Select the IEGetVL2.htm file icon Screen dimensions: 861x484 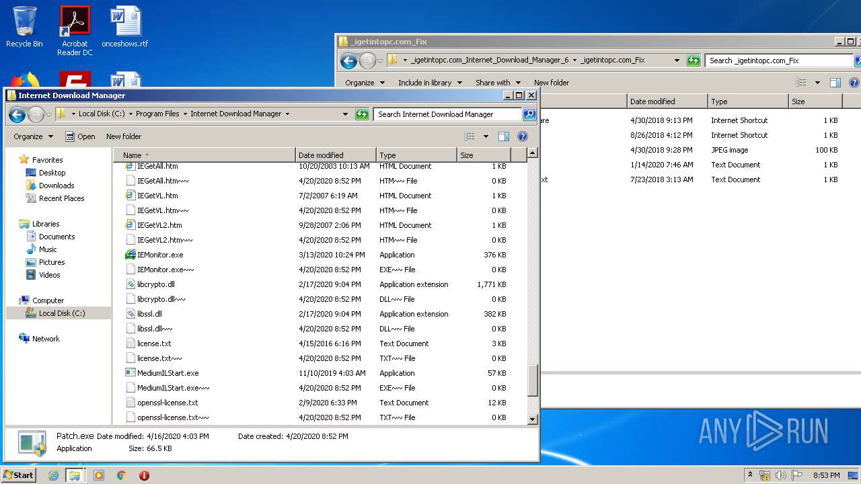coord(130,225)
